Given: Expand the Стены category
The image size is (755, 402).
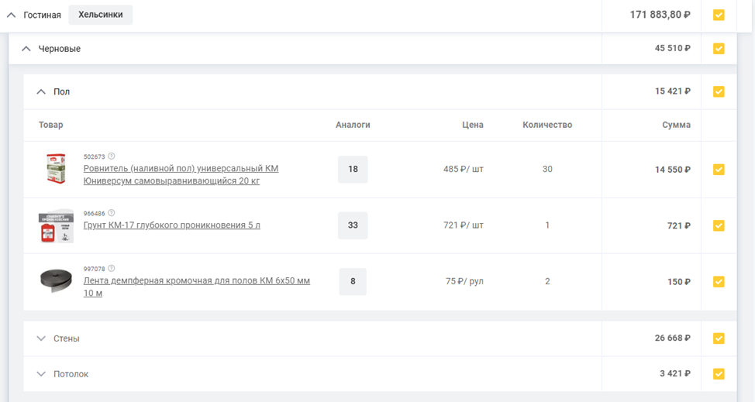Looking at the screenshot, I should tap(41, 338).
